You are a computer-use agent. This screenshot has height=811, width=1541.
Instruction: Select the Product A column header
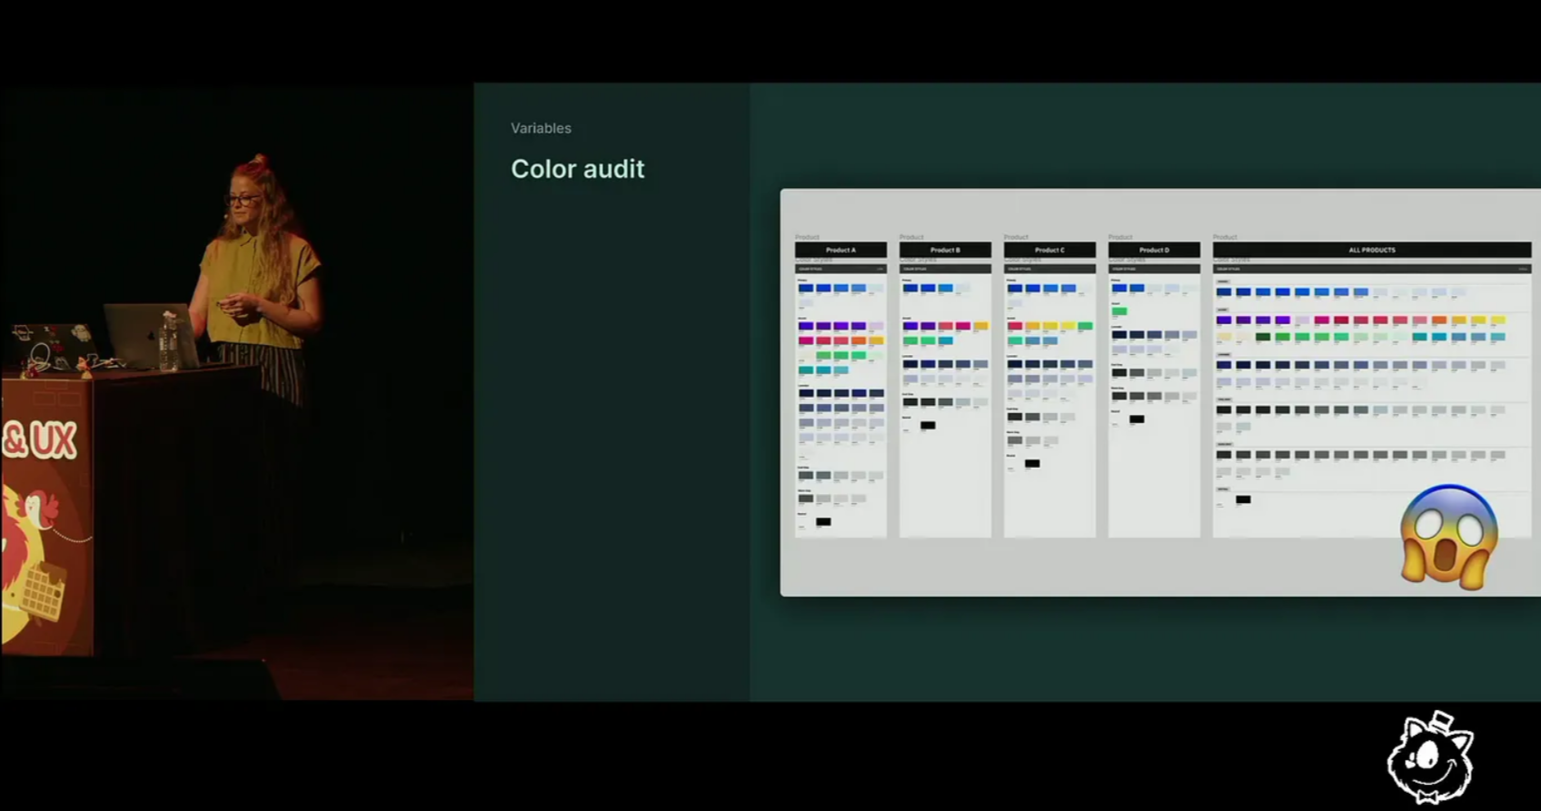(840, 250)
